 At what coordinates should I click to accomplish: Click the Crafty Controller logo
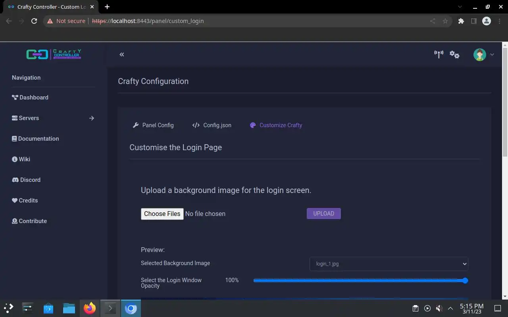tap(54, 54)
